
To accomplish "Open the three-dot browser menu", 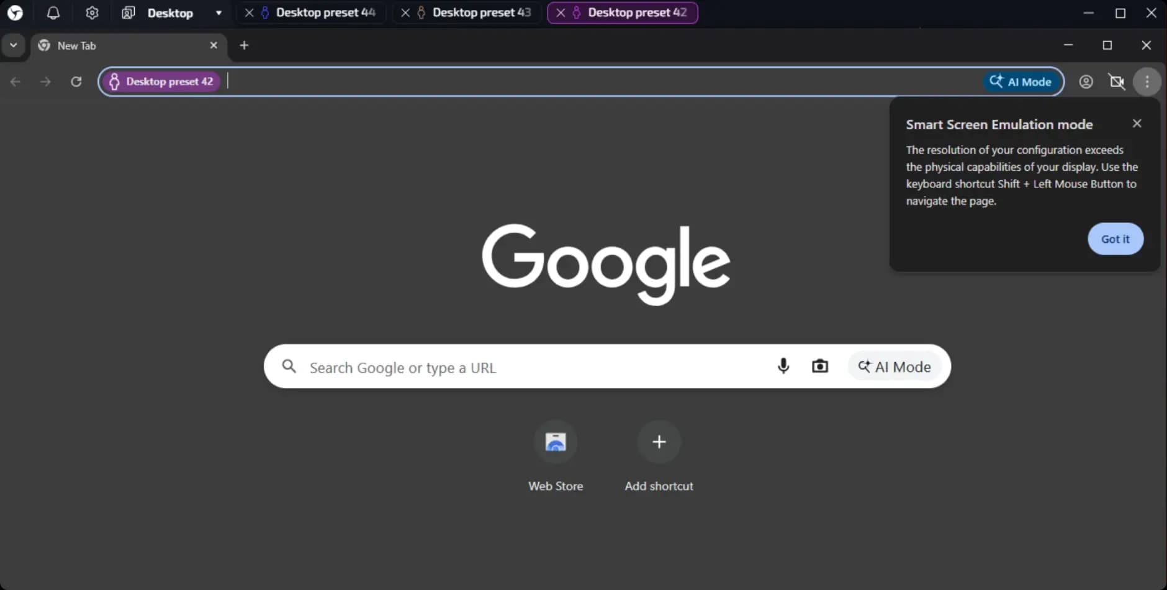I will [1147, 82].
